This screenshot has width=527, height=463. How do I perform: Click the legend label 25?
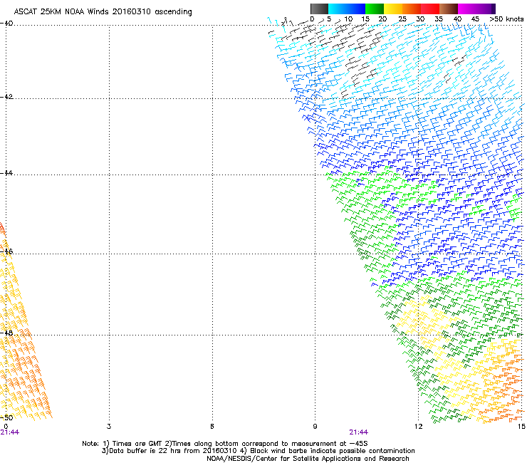(x=402, y=19)
